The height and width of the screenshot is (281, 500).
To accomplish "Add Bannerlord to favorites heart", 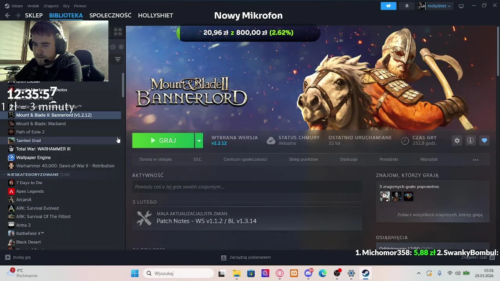I will pos(484,140).
